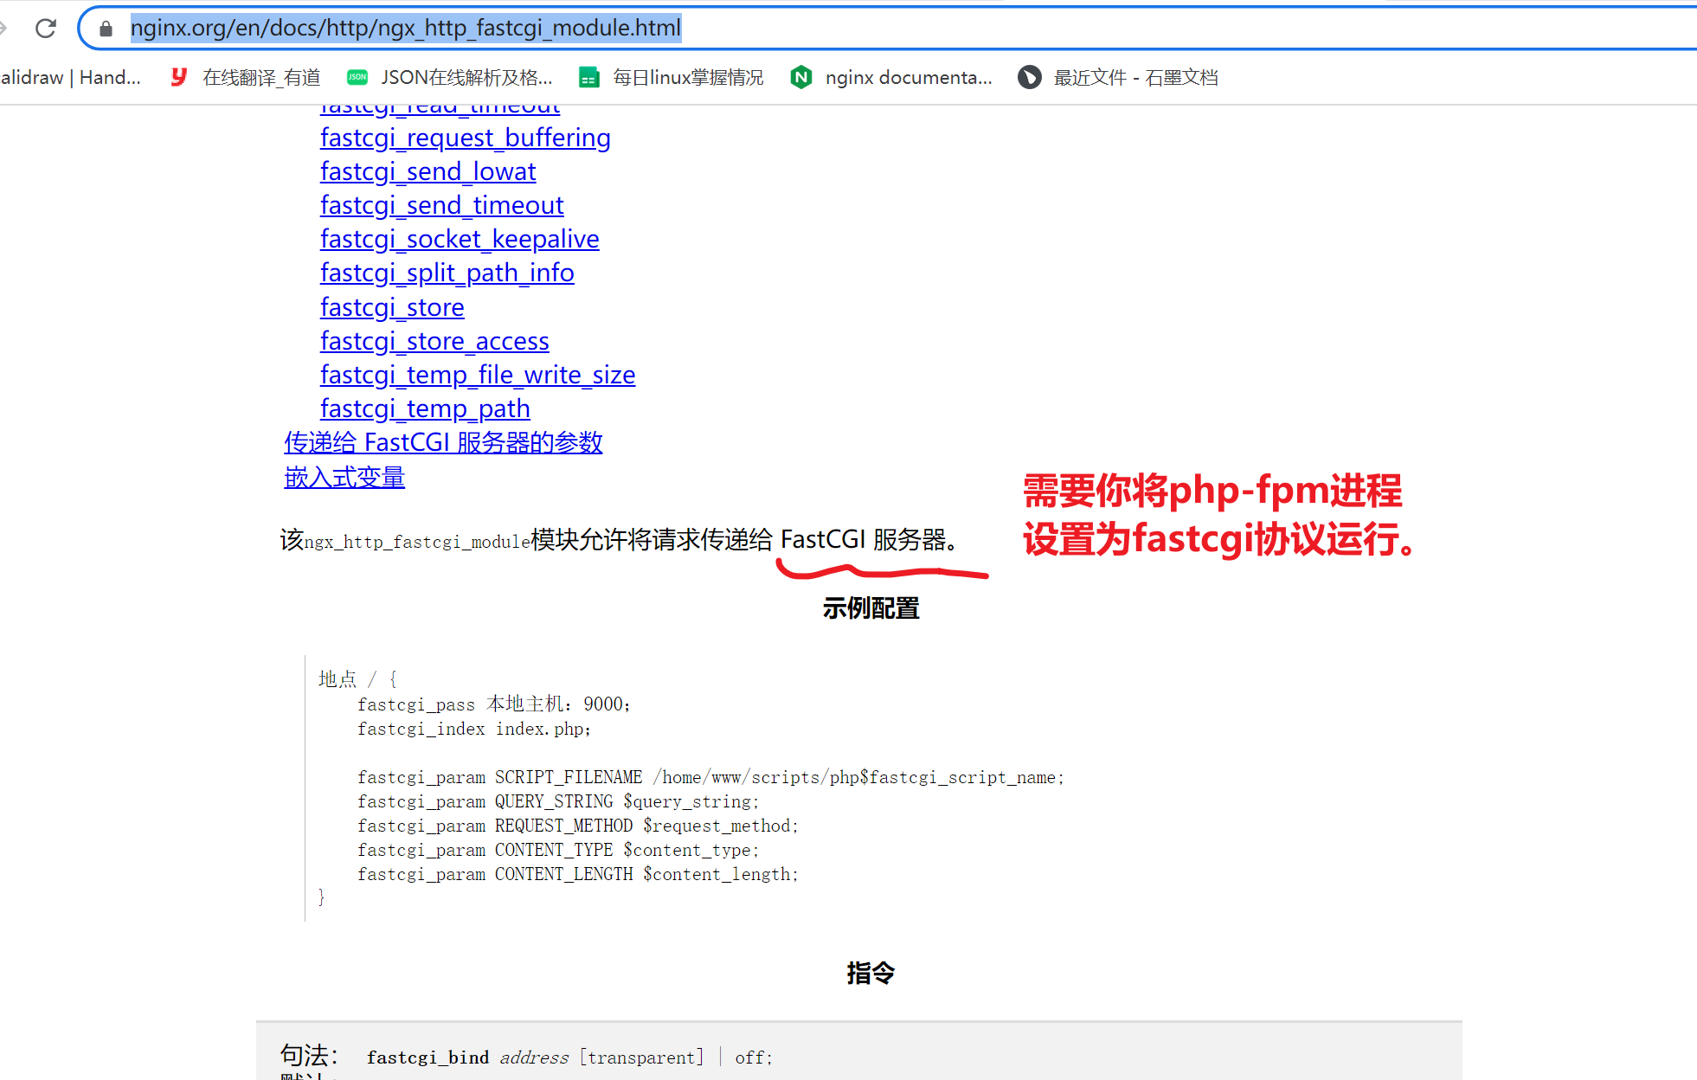Reload the current page
The height and width of the screenshot is (1080, 1697).
click(46, 27)
